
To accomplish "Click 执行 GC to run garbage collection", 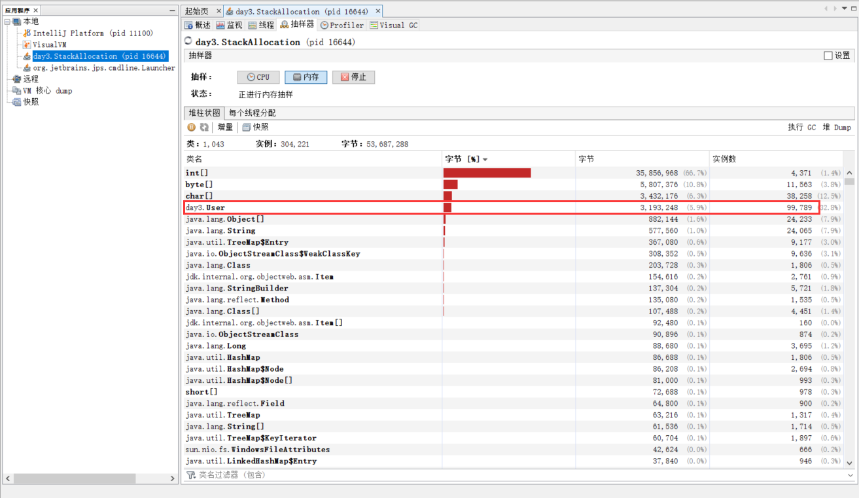I will tap(801, 128).
